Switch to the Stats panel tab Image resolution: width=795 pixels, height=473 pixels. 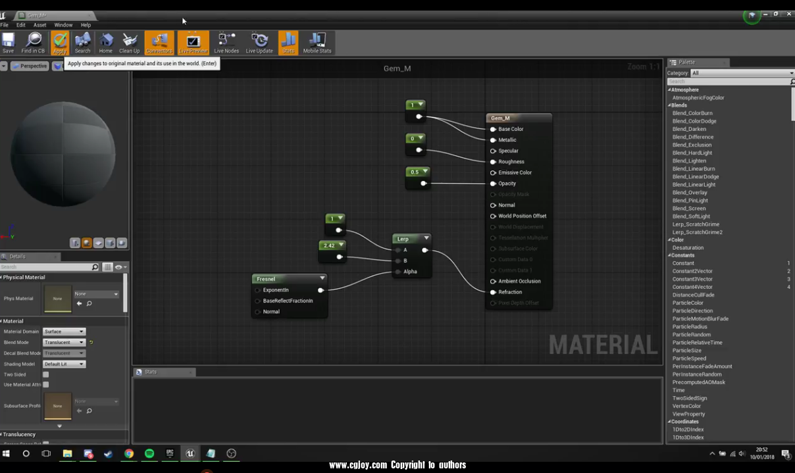[x=151, y=372]
